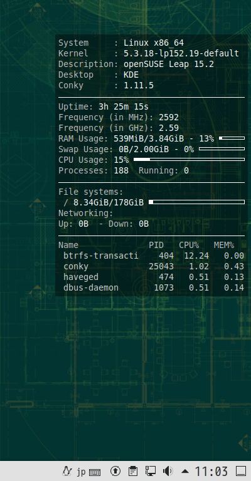Click PID 1073 of dbus-daemon
The width and height of the screenshot is (251, 481).
164,287
